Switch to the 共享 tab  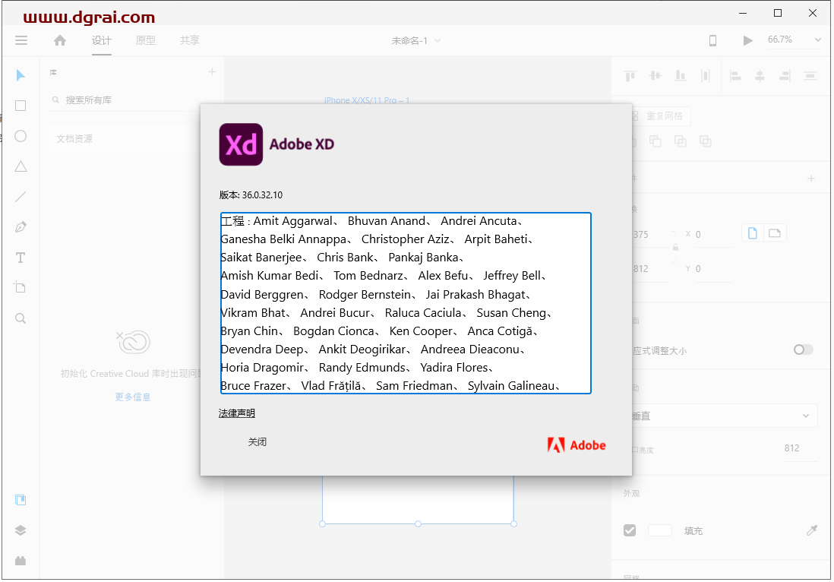point(189,40)
